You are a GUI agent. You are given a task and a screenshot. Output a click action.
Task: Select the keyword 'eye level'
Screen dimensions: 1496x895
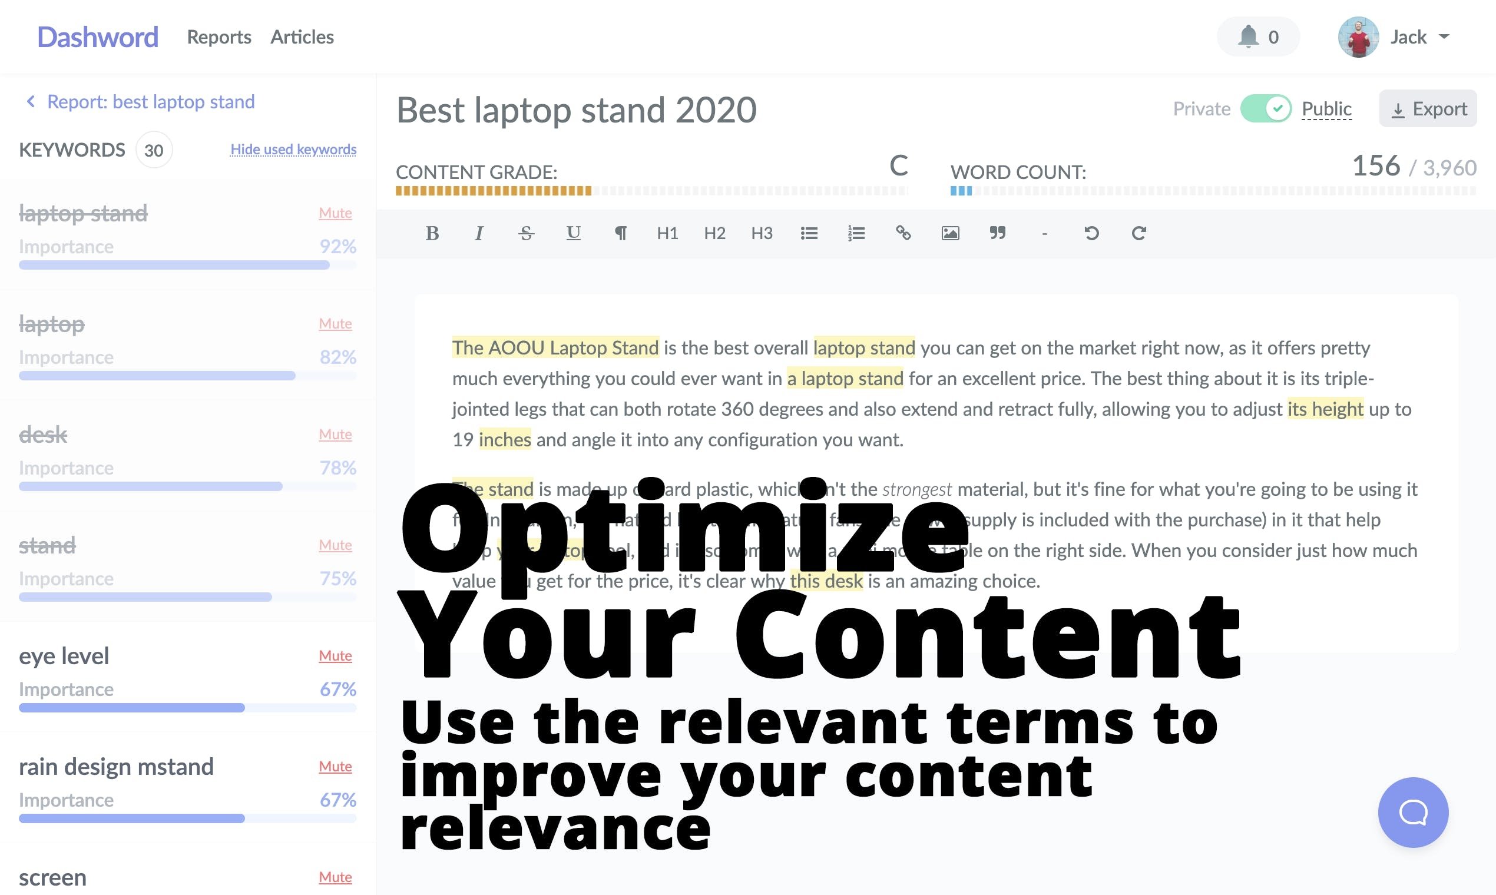pos(64,656)
